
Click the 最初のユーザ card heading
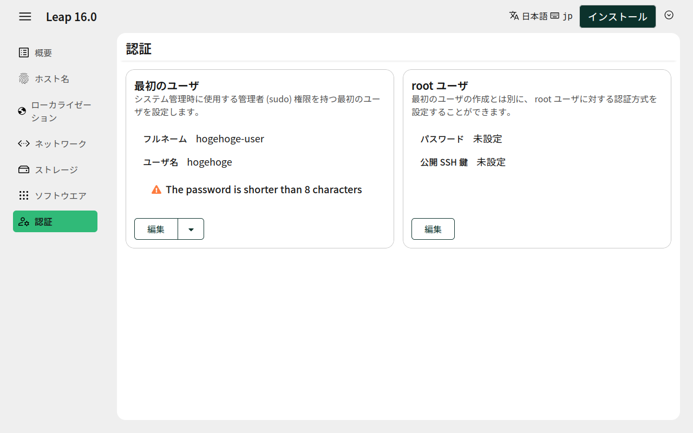click(167, 86)
